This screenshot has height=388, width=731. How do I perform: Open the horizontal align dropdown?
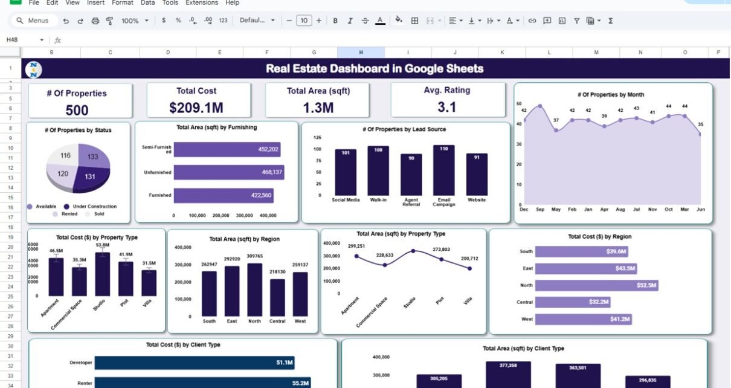(x=456, y=21)
